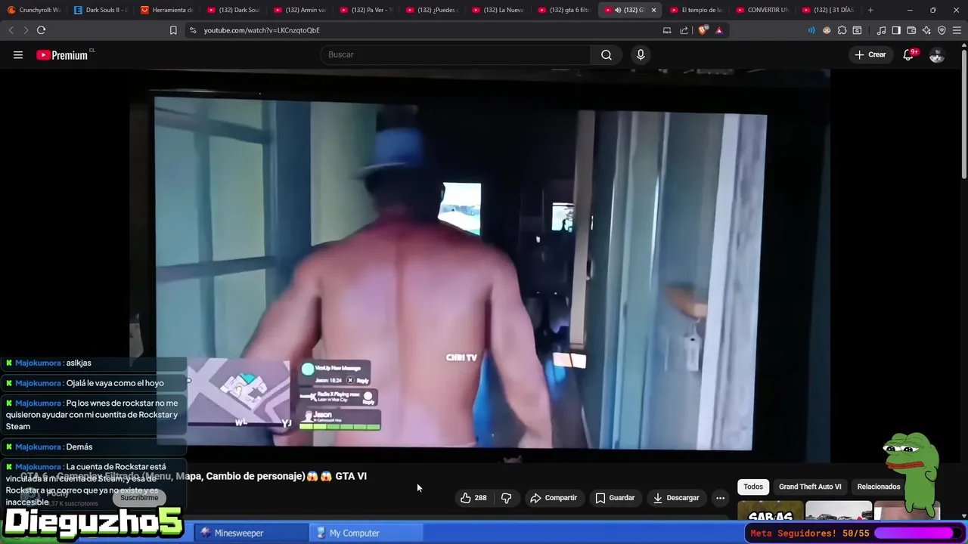The image size is (968, 544).
Task: Go back in browser history
Action: 11,30
